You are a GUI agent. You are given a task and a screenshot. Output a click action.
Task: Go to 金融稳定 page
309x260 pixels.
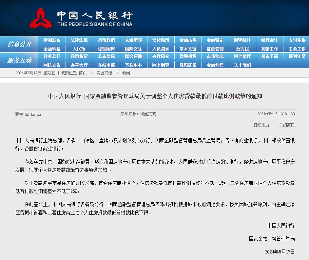[215, 40]
